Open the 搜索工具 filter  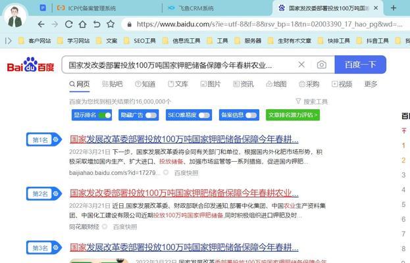tap(311, 101)
